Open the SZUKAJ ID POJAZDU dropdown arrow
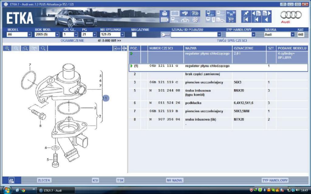This screenshot has width=311, height=194. [219, 35]
